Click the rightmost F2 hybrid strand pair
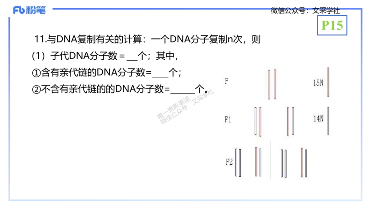 pos(304,162)
